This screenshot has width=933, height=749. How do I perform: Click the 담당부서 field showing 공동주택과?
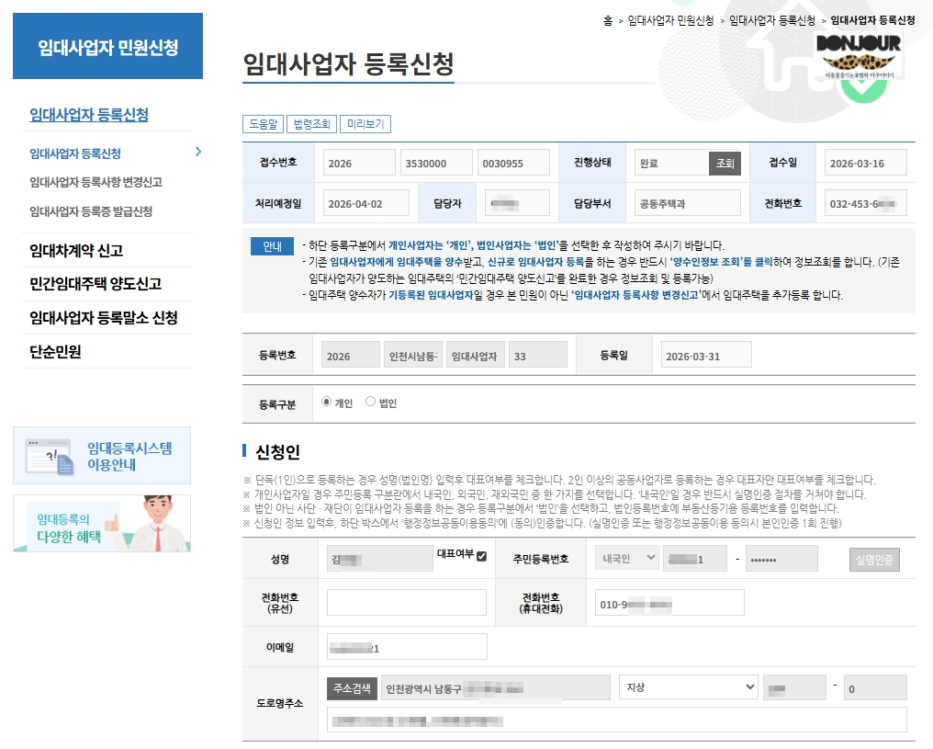[687, 203]
